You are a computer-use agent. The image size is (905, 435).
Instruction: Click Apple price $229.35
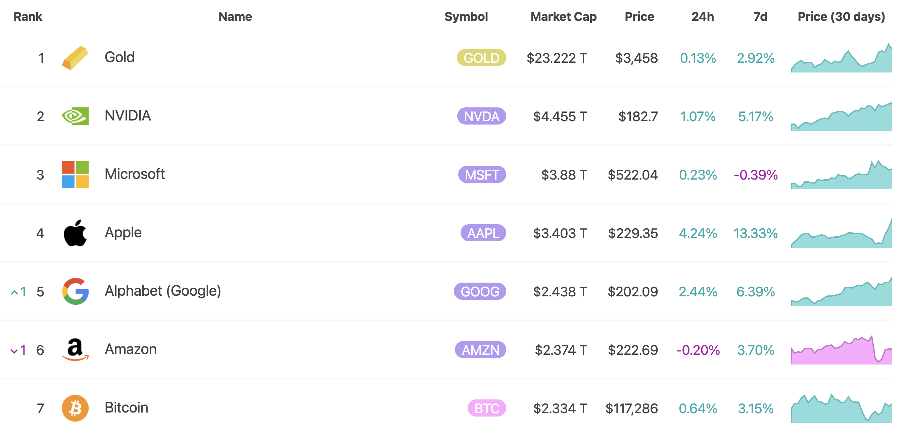pos(633,233)
